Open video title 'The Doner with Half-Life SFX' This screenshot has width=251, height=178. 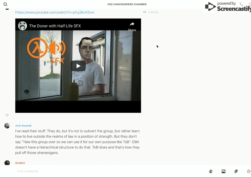point(55,26)
